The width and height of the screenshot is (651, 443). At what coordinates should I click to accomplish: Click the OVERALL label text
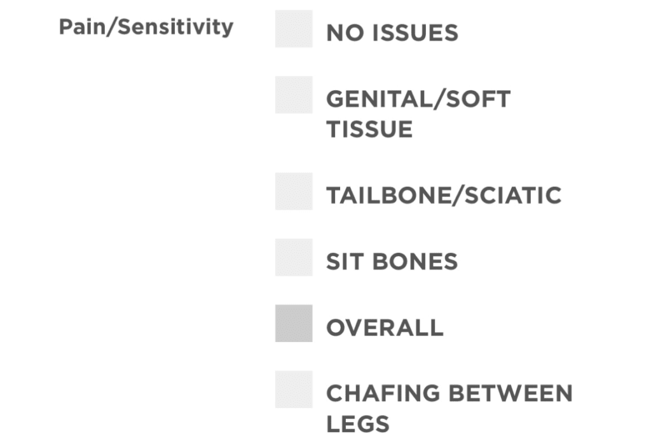coord(385,327)
